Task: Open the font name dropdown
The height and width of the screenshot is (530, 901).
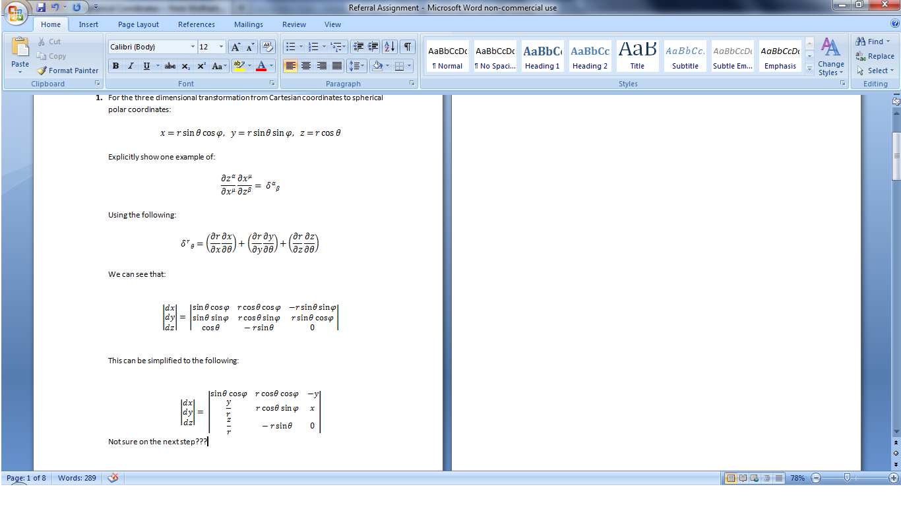Action: 193,47
